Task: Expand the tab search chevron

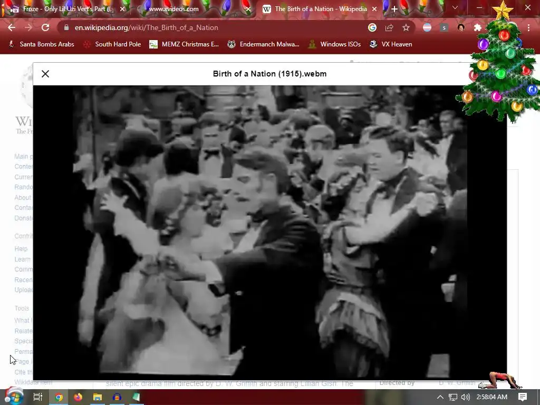Action: [x=455, y=7]
